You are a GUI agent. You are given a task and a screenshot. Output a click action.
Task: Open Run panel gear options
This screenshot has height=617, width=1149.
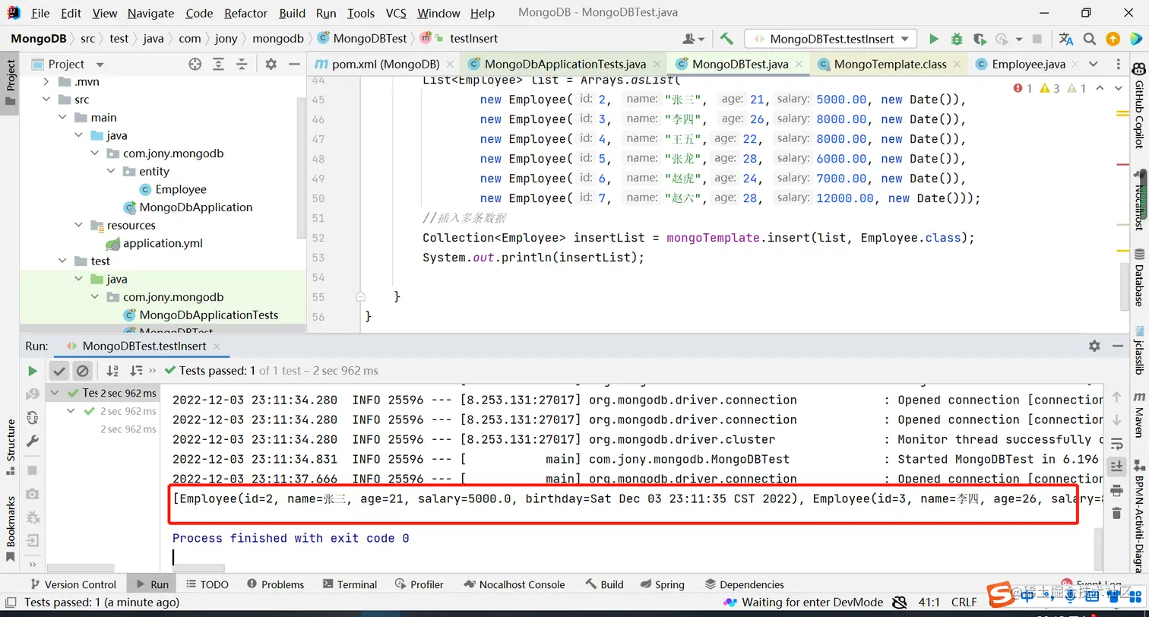click(x=1094, y=346)
